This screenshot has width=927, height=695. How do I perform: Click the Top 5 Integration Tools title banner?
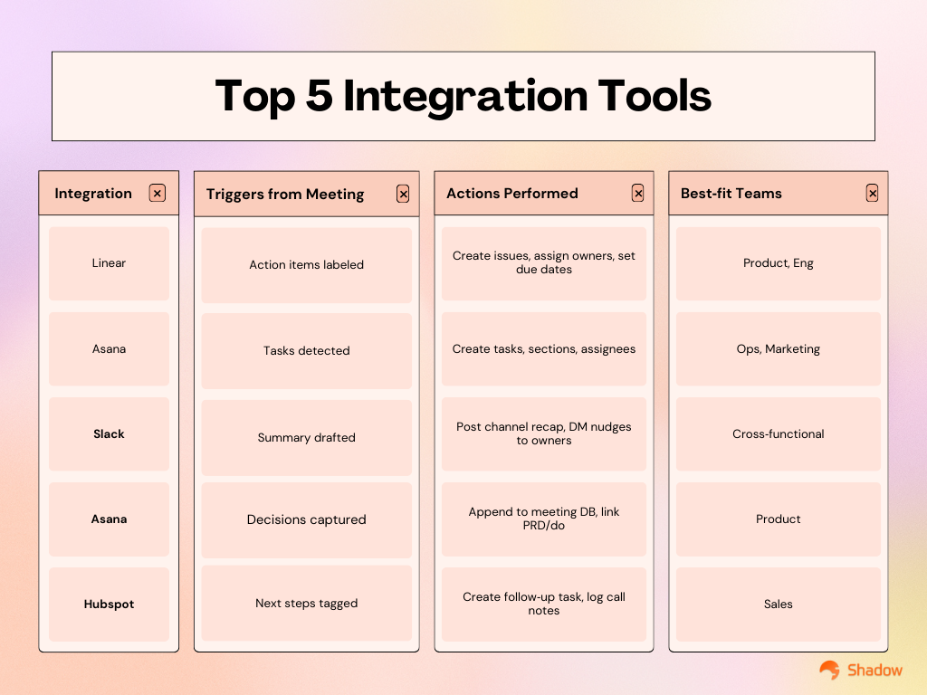coord(463,96)
